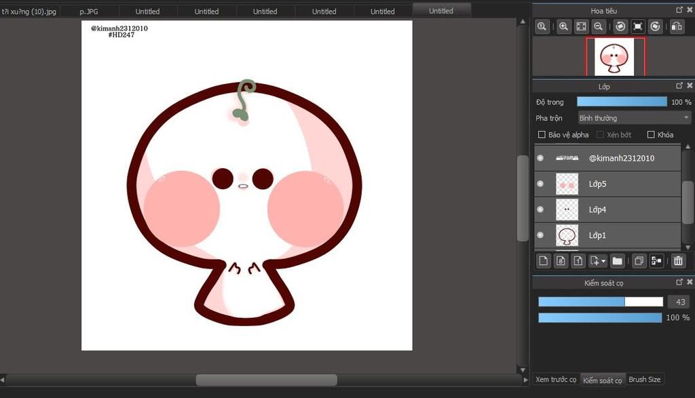
Task: Click the canvas vertical scrollbar thumb
Action: (x=523, y=198)
